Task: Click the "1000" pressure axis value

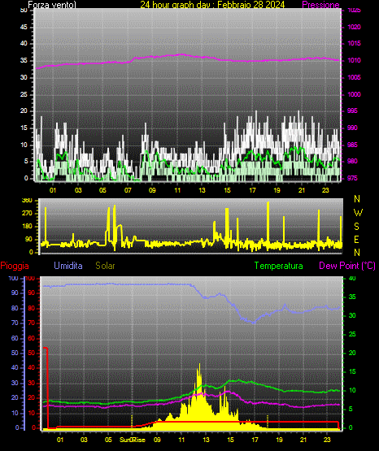Action: point(354,94)
